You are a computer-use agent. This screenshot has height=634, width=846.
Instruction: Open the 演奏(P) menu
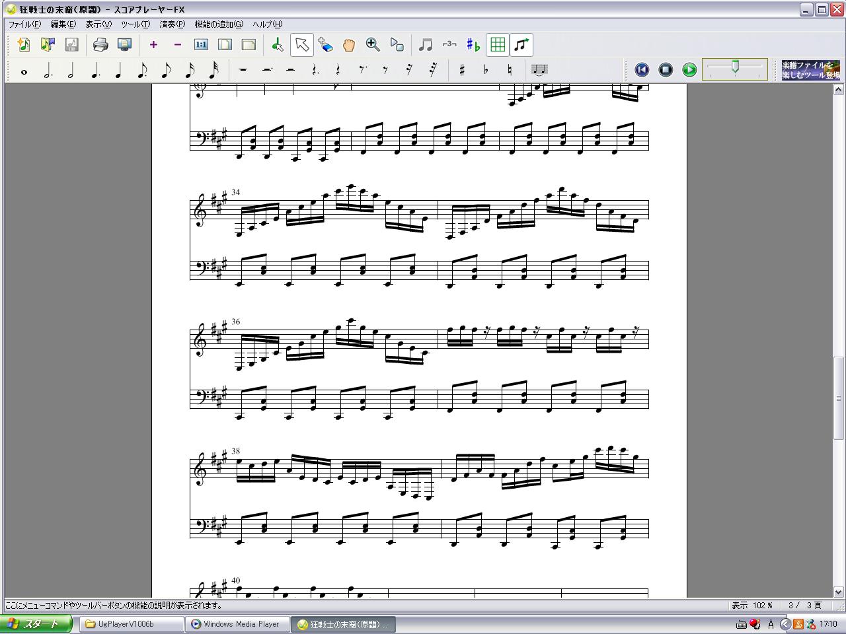tap(173, 24)
